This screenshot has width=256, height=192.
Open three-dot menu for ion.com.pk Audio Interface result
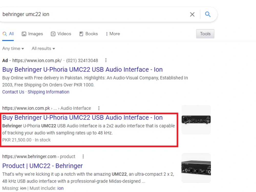[x=99, y=108]
